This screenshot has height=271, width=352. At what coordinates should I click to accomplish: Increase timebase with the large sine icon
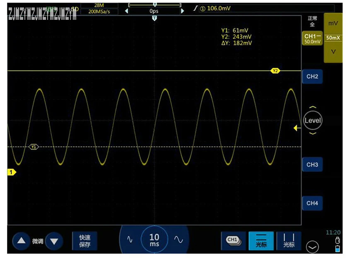178,240
